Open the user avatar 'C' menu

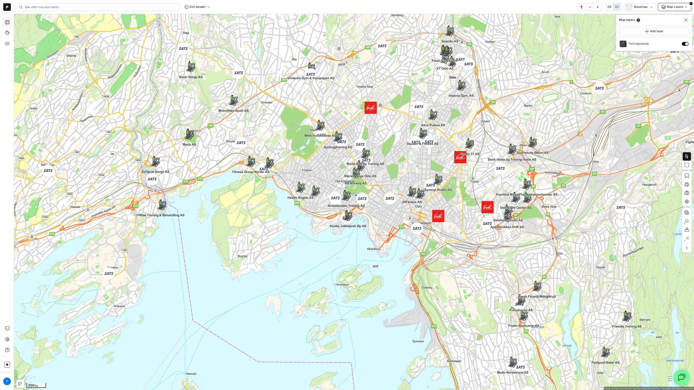pyautogui.click(x=7, y=381)
